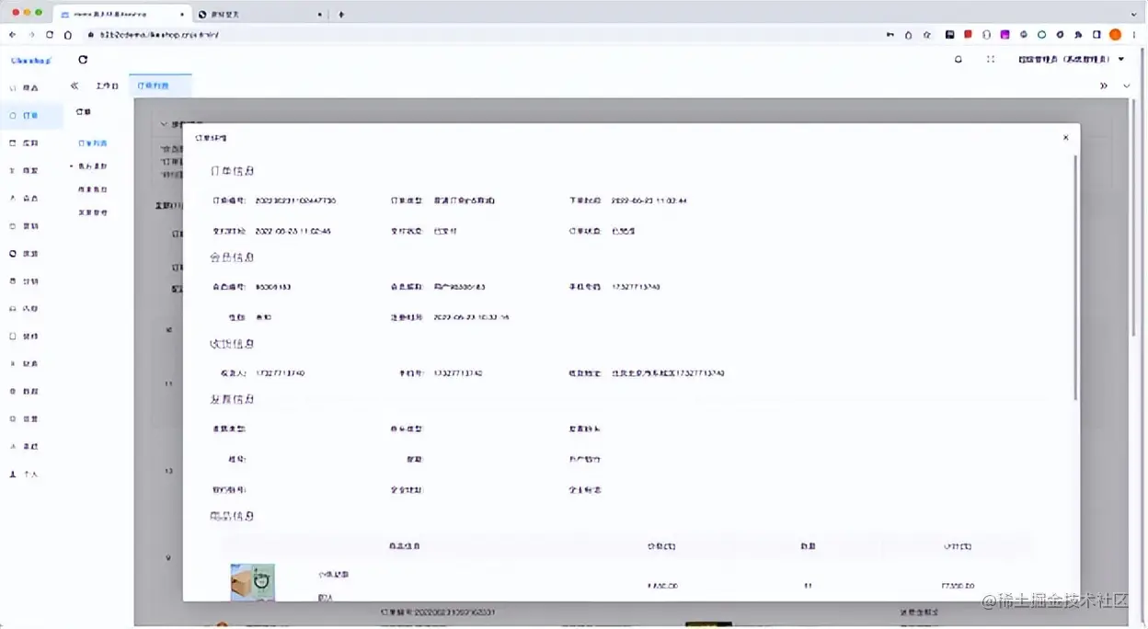Viewport: 1148px width, 629px height.
Task: Click the dialog's vertical scrollbar
Action: click(1074, 276)
